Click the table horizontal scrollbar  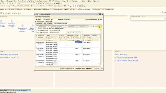click(x=68, y=66)
